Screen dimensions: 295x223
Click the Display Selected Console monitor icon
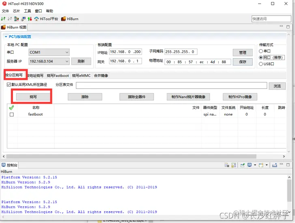[250, 165]
